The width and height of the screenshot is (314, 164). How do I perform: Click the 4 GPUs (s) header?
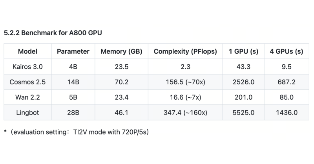point(287,51)
